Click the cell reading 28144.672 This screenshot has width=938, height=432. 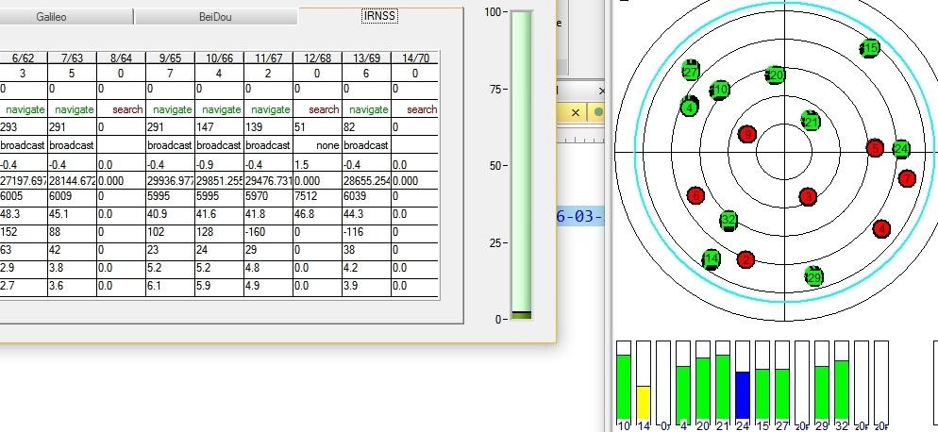[x=72, y=181]
